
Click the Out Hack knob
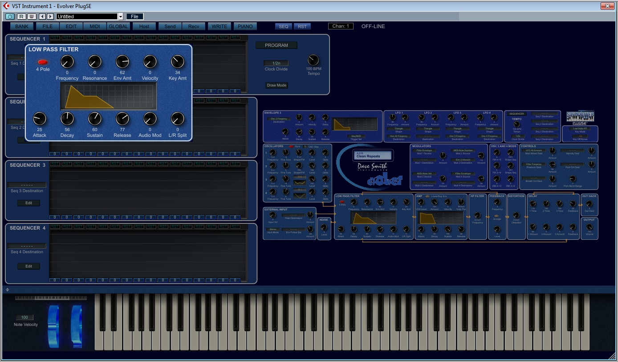[x=589, y=204]
